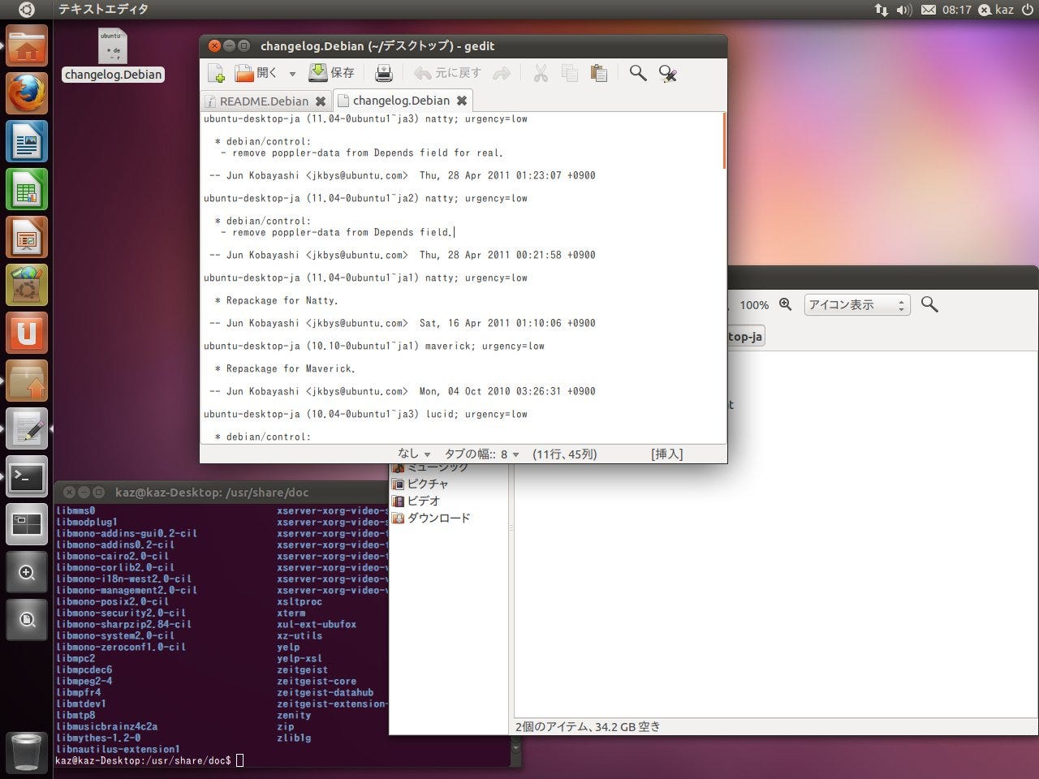Launch Firefox from the launcher
This screenshot has width=1039, height=779.
coord(27,93)
